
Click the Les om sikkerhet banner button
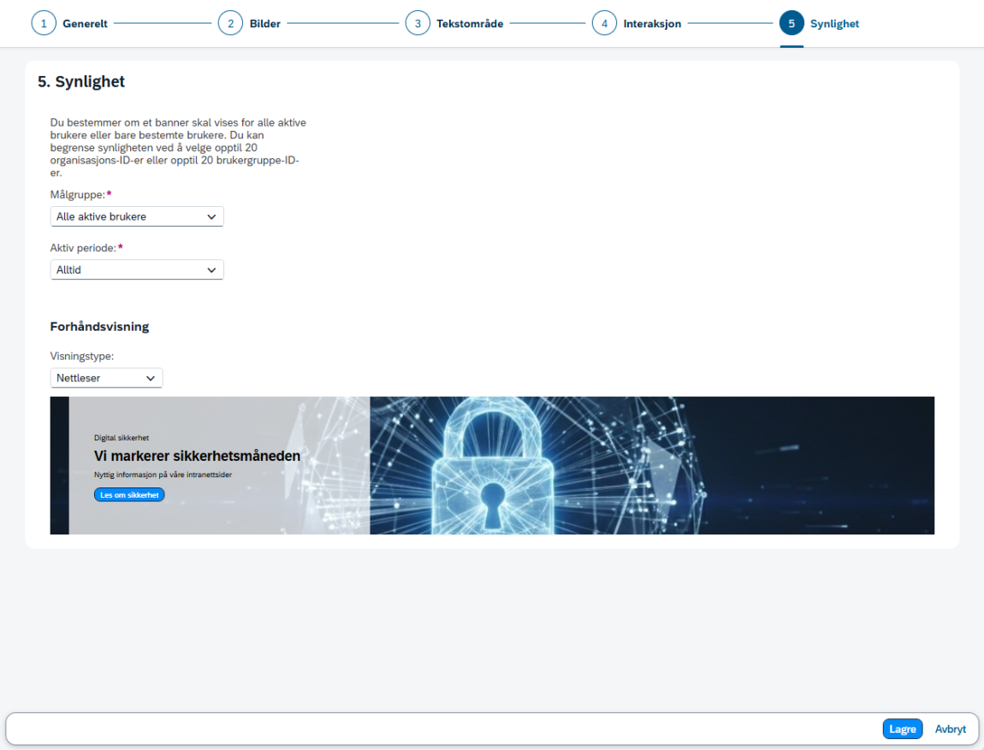click(x=129, y=495)
